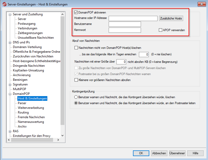Select MultiPOP in the settings tree
This screenshot has height=160, width=208.
point(19,89)
